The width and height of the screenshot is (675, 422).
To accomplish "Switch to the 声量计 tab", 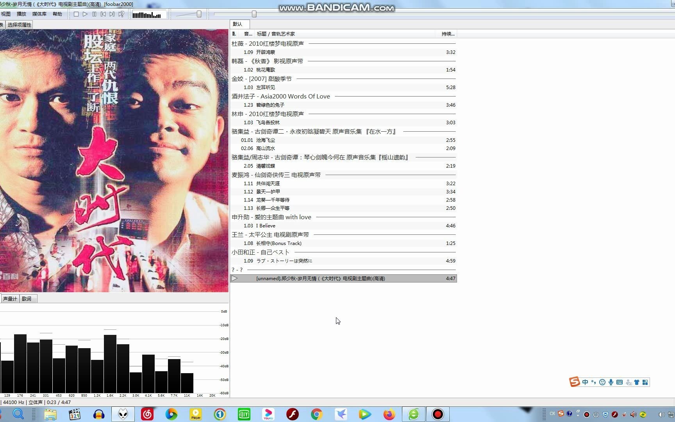I will [10, 299].
